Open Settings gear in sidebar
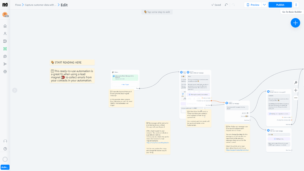This screenshot has height=171, width=304. (x=5, y=71)
